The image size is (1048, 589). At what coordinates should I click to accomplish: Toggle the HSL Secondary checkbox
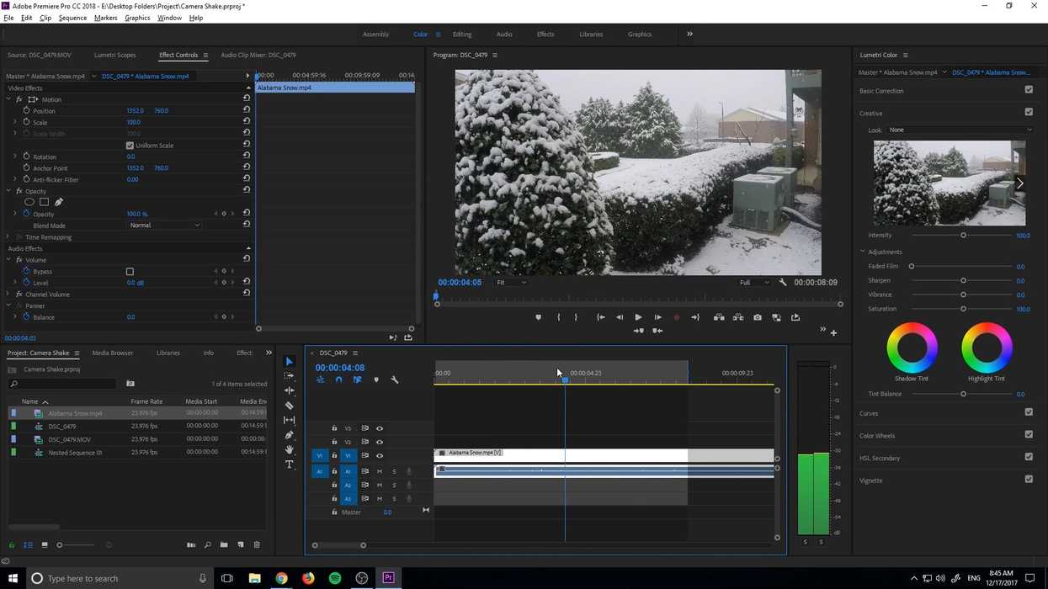tap(1029, 457)
